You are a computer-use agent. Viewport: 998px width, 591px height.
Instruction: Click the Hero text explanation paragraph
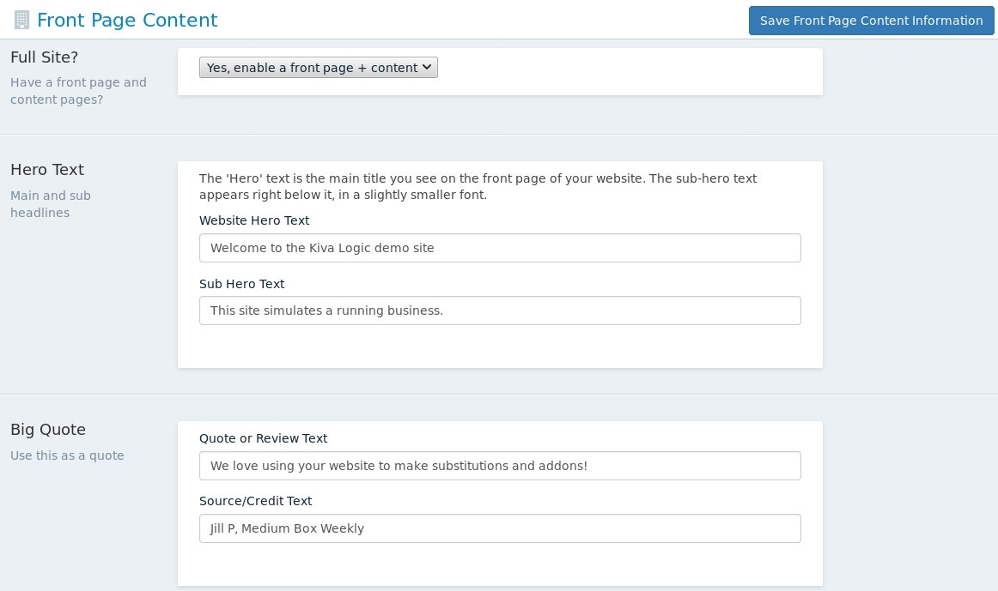coord(478,187)
